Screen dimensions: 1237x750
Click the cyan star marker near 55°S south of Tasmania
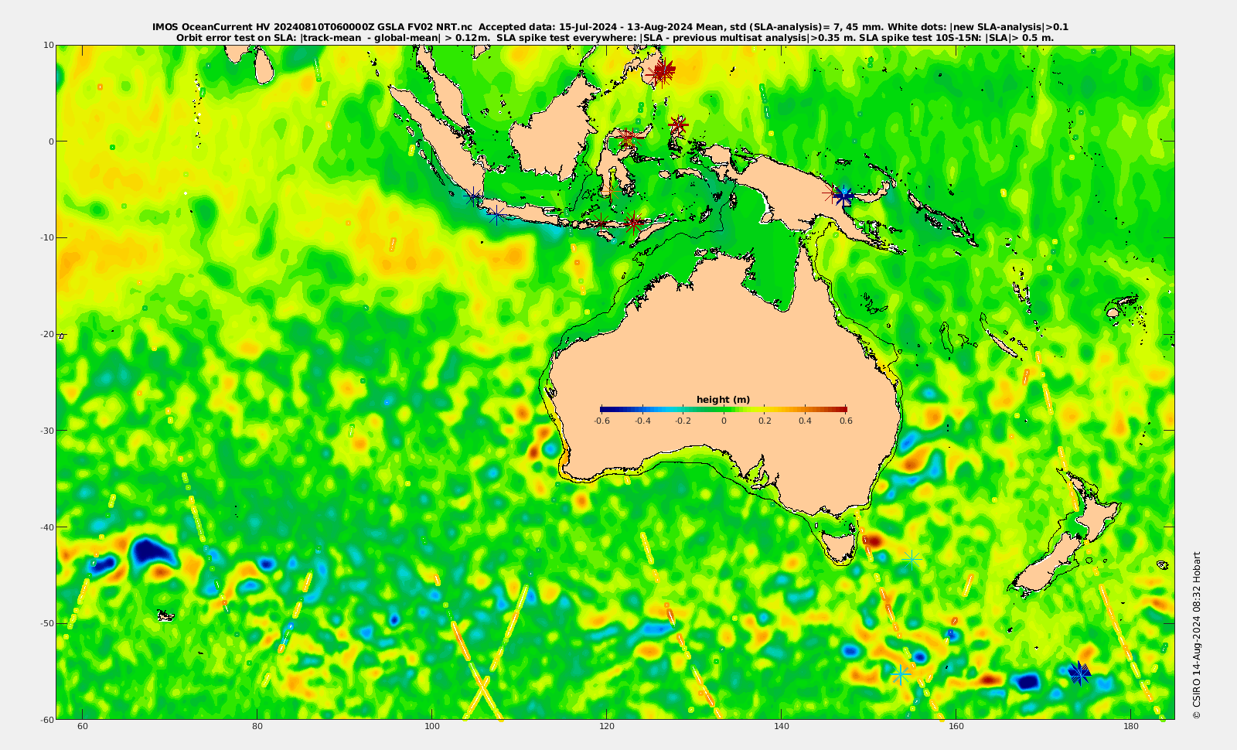click(901, 674)
